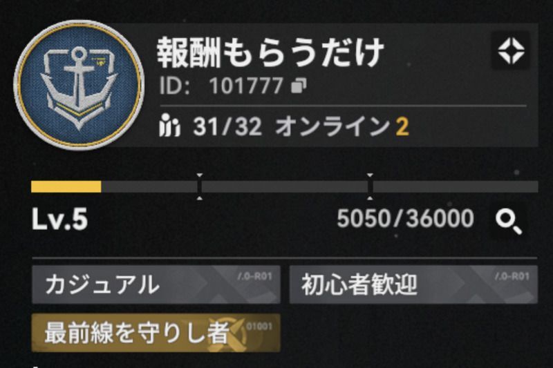Click the anchor guild emblem badge
553x368 pixels.
pyautogui.click(x=79, y=85)
